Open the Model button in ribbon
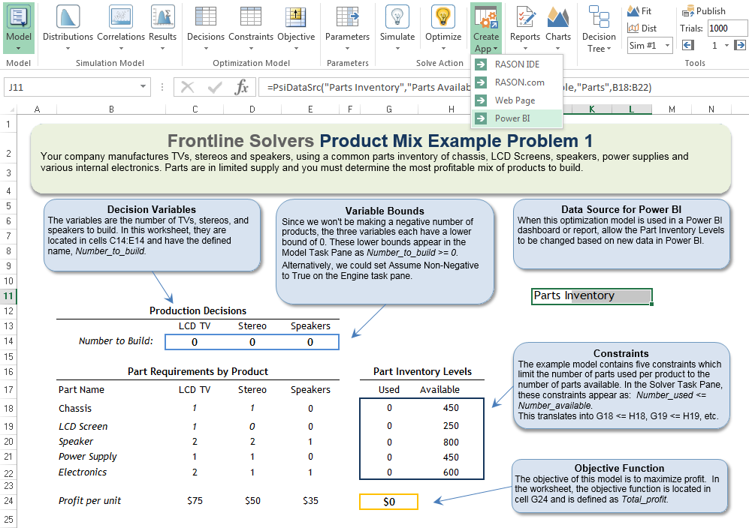The image size is (749, 528). (x=19, y=28)
